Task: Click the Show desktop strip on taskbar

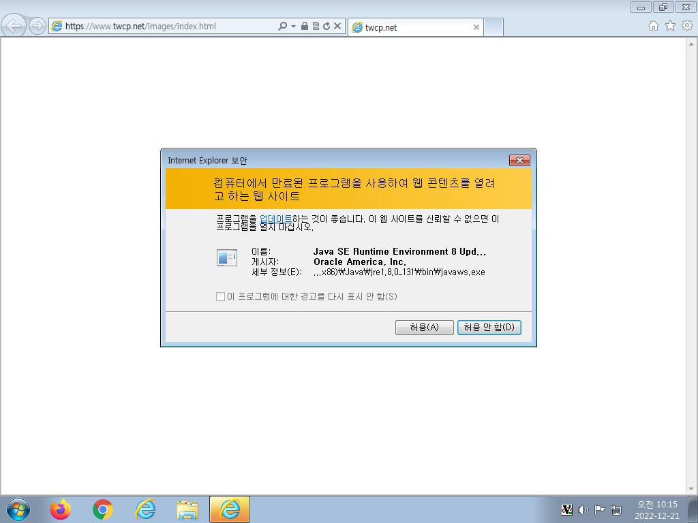Action: (x=693, y=509)
